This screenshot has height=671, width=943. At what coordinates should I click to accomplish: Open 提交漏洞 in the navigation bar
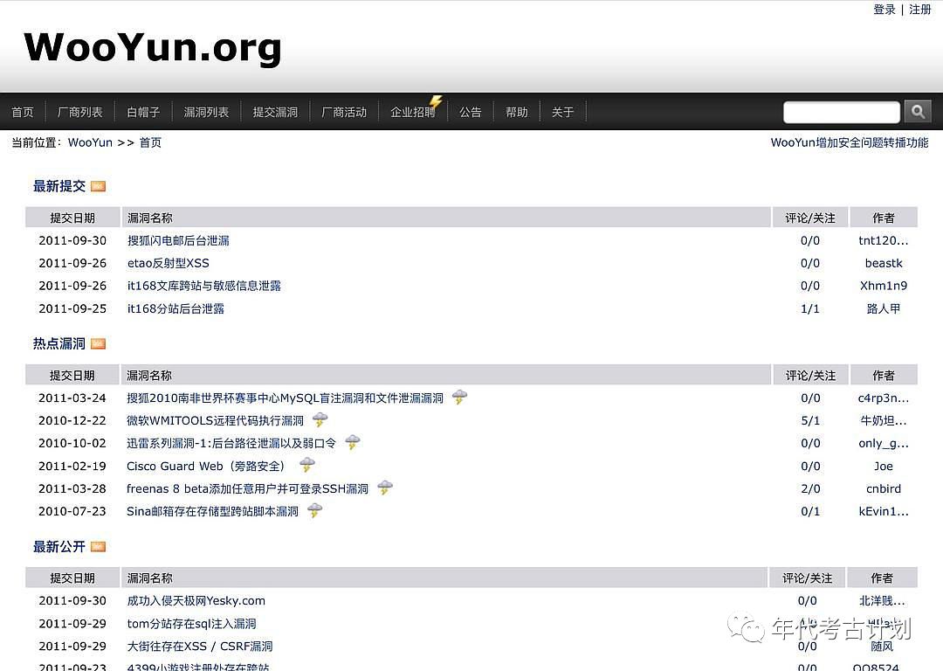[x=275, y=112]
